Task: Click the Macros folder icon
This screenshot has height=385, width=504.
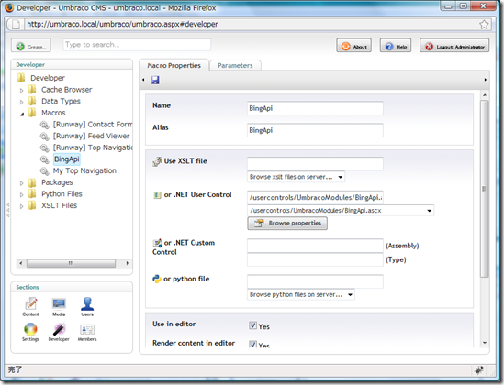Action: 32,113
